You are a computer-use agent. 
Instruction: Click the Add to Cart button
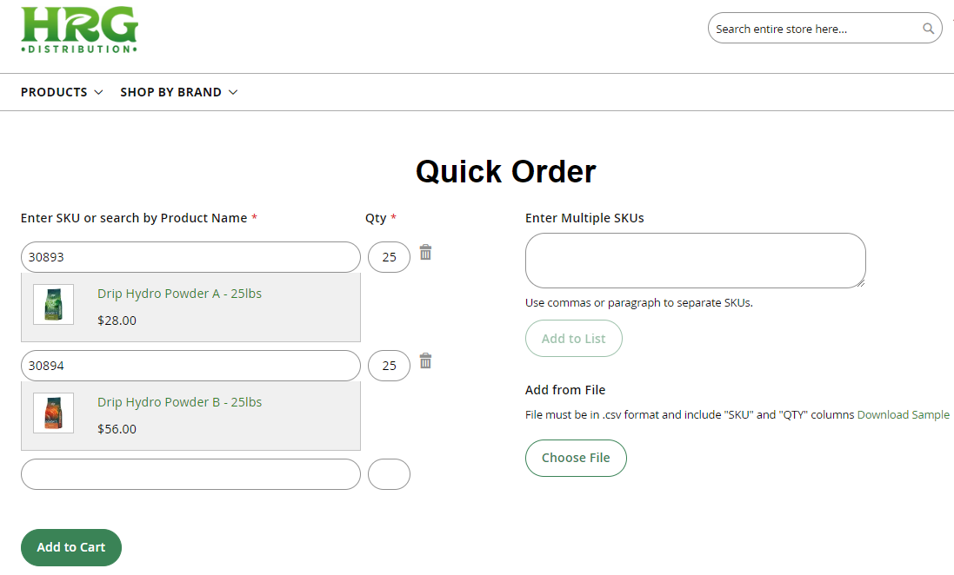(71, 548)
